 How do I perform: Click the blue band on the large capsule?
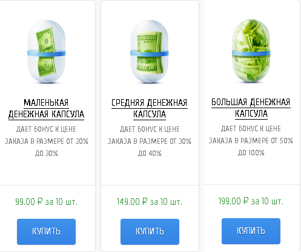coord(251,53)
